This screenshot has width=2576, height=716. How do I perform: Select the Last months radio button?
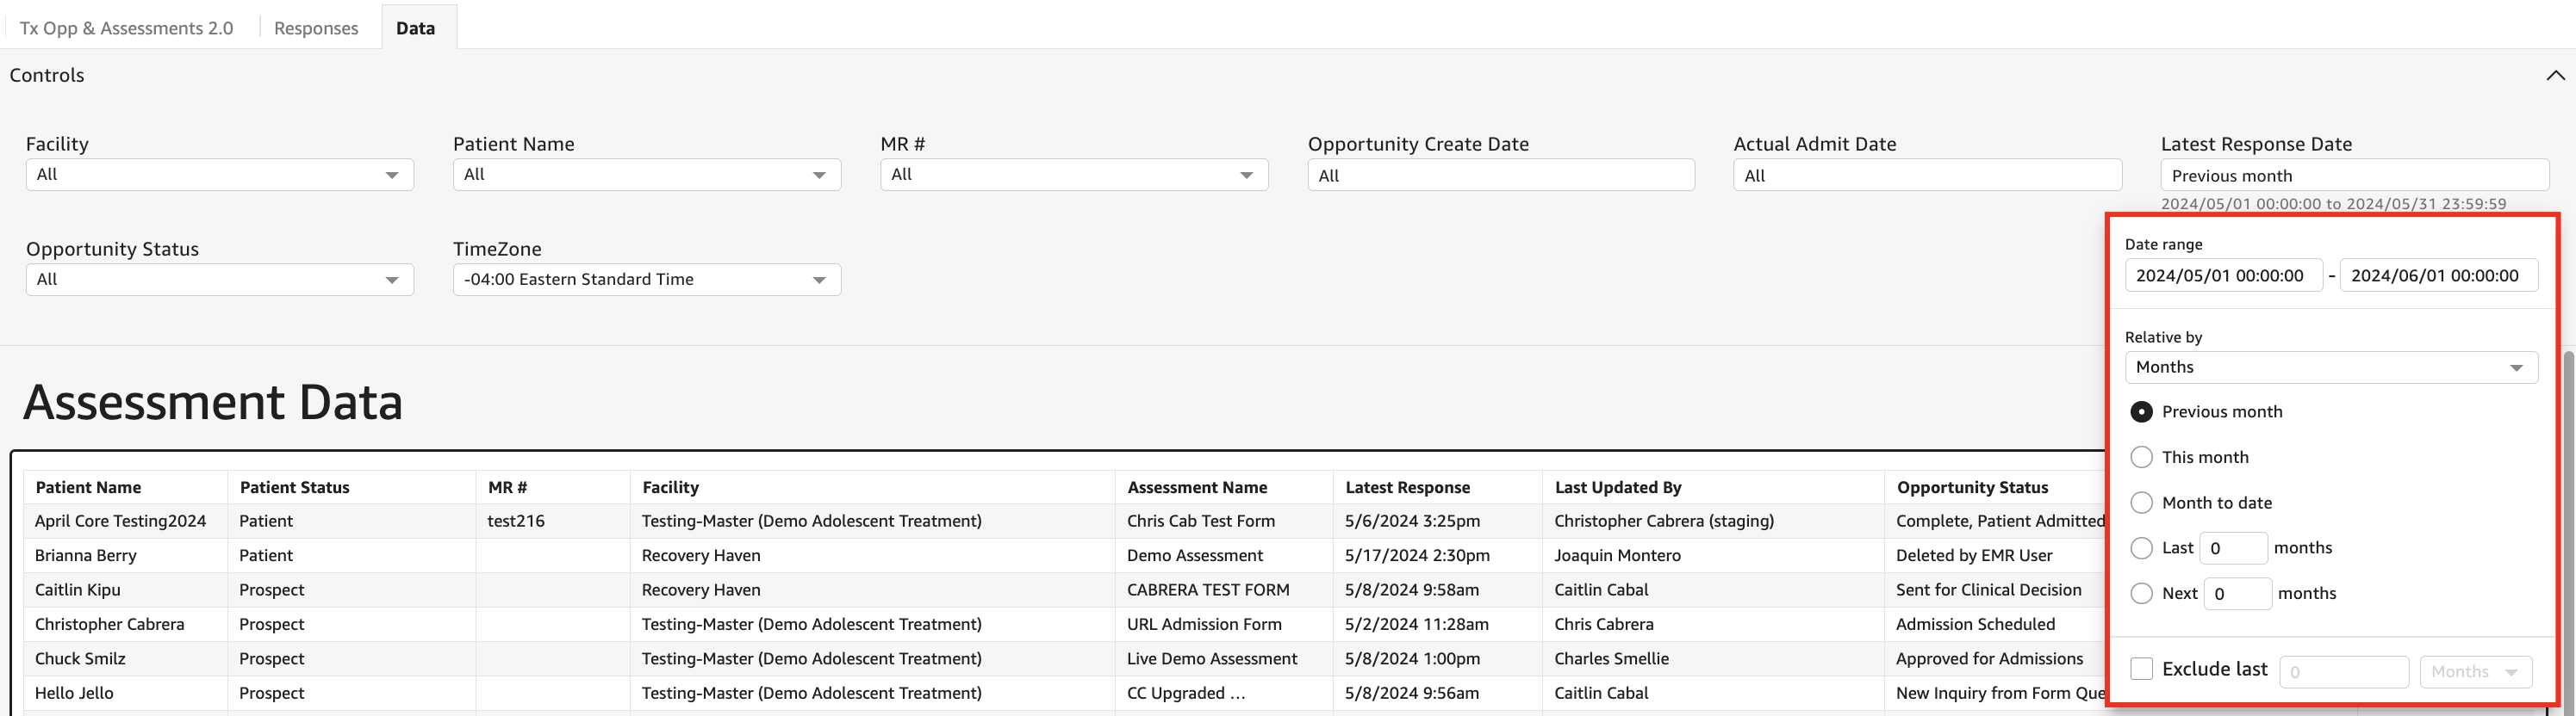click(x=2141, y=548)
